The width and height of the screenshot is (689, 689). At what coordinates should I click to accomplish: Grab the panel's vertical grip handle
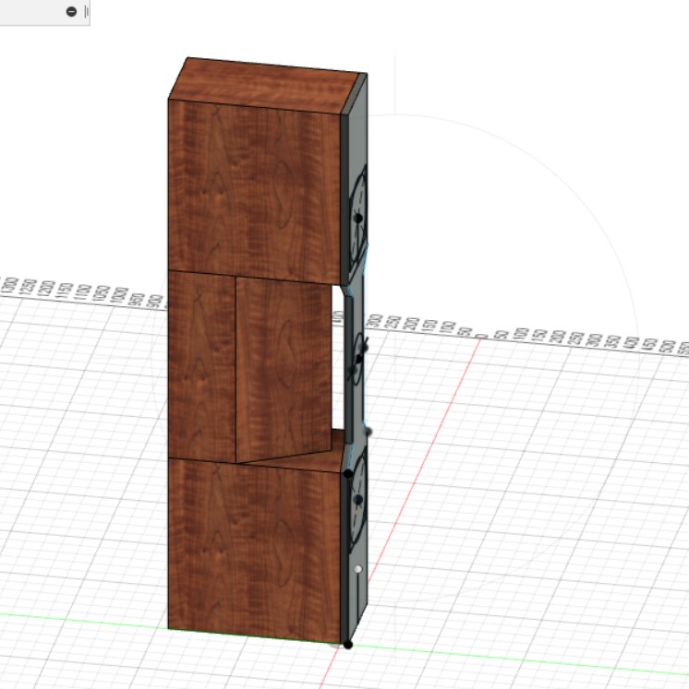pyautogui.click(x=86, y=11)
